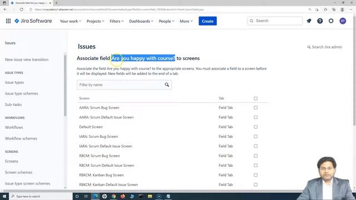Screen dimensions: 356x200
Task: Open Issue type schemes in sidebar
Action: 21,94
